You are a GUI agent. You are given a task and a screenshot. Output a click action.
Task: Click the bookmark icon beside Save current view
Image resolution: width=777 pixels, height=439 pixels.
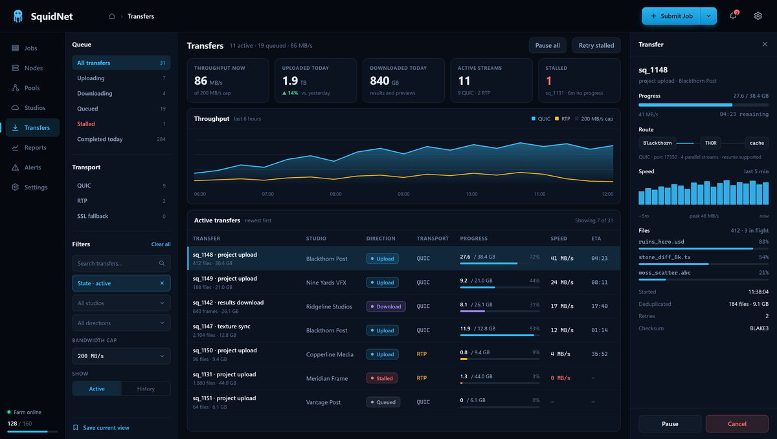point(76,427)
